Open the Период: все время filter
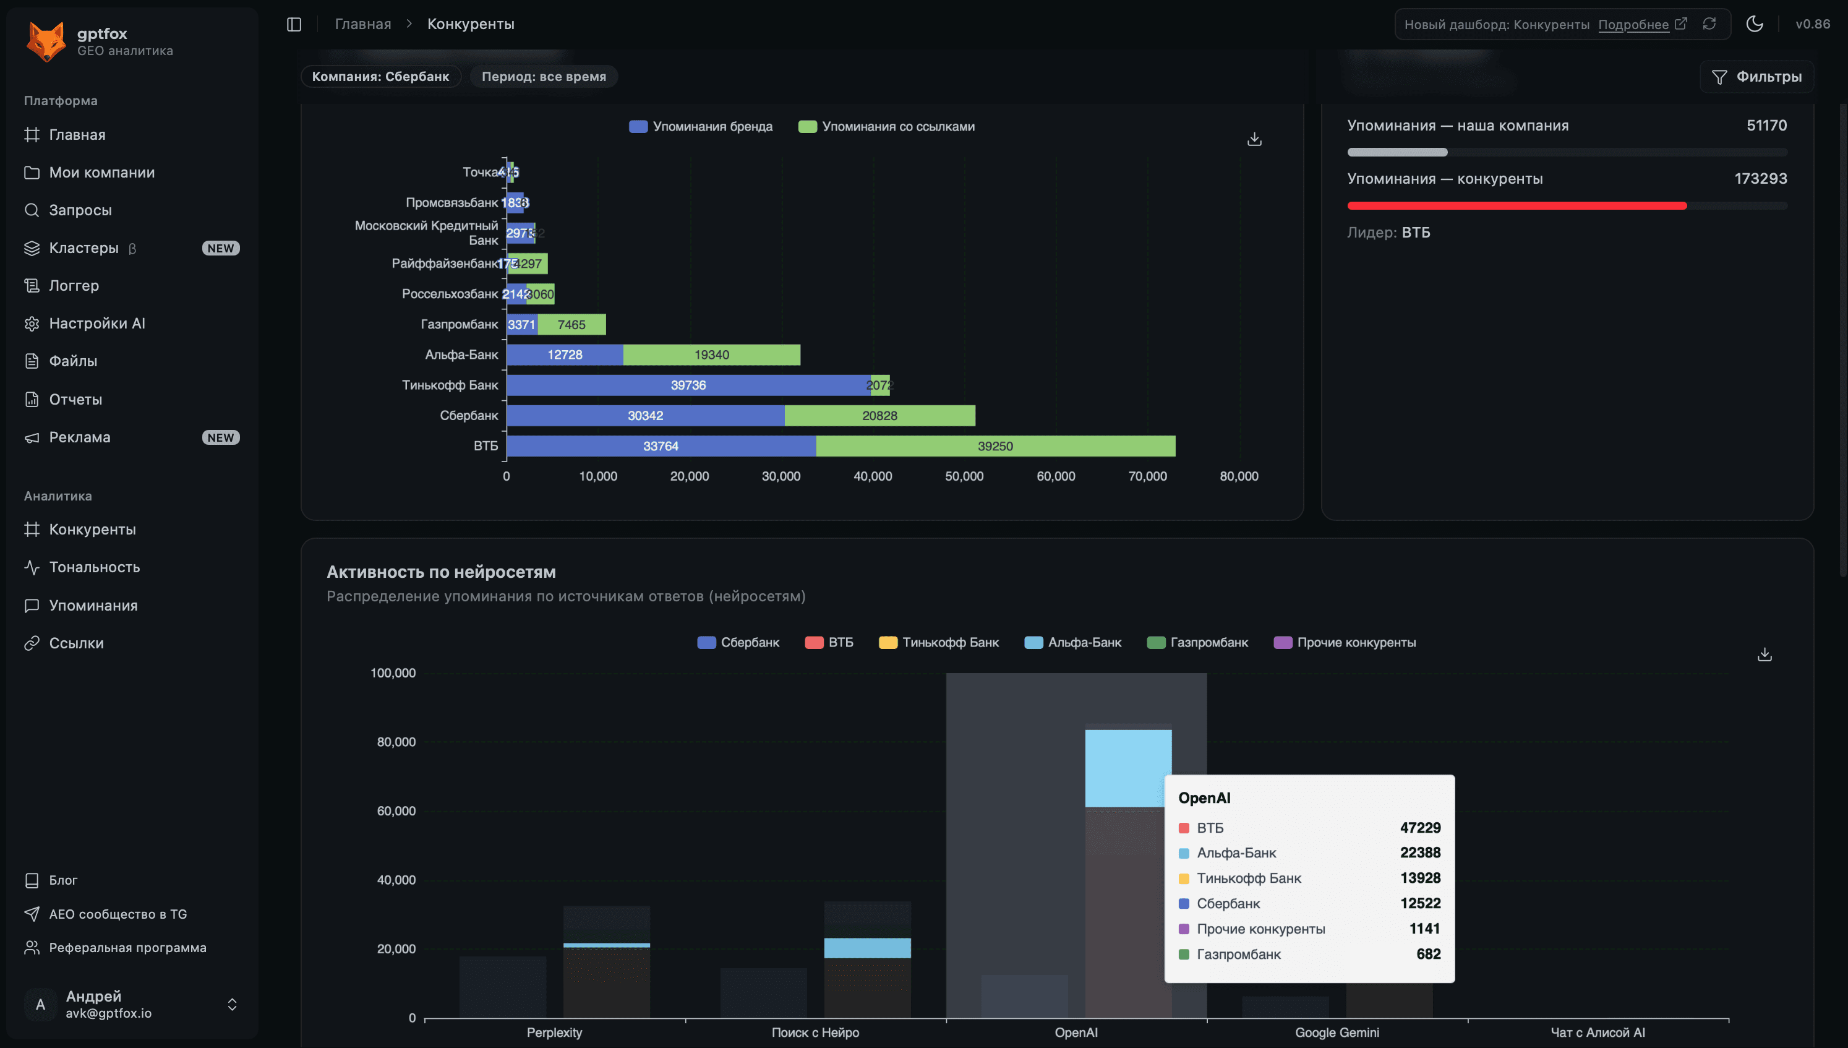This screenshot has height=1048, width=1848. [544, 76]
